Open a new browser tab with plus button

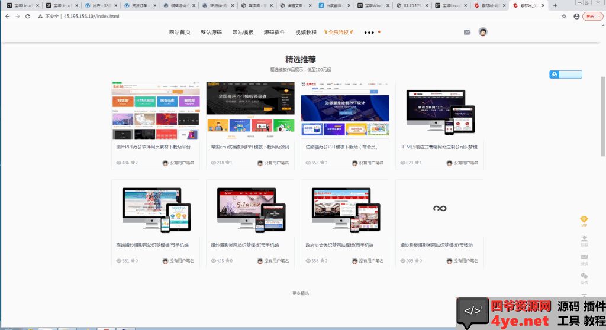click(555, 5)
